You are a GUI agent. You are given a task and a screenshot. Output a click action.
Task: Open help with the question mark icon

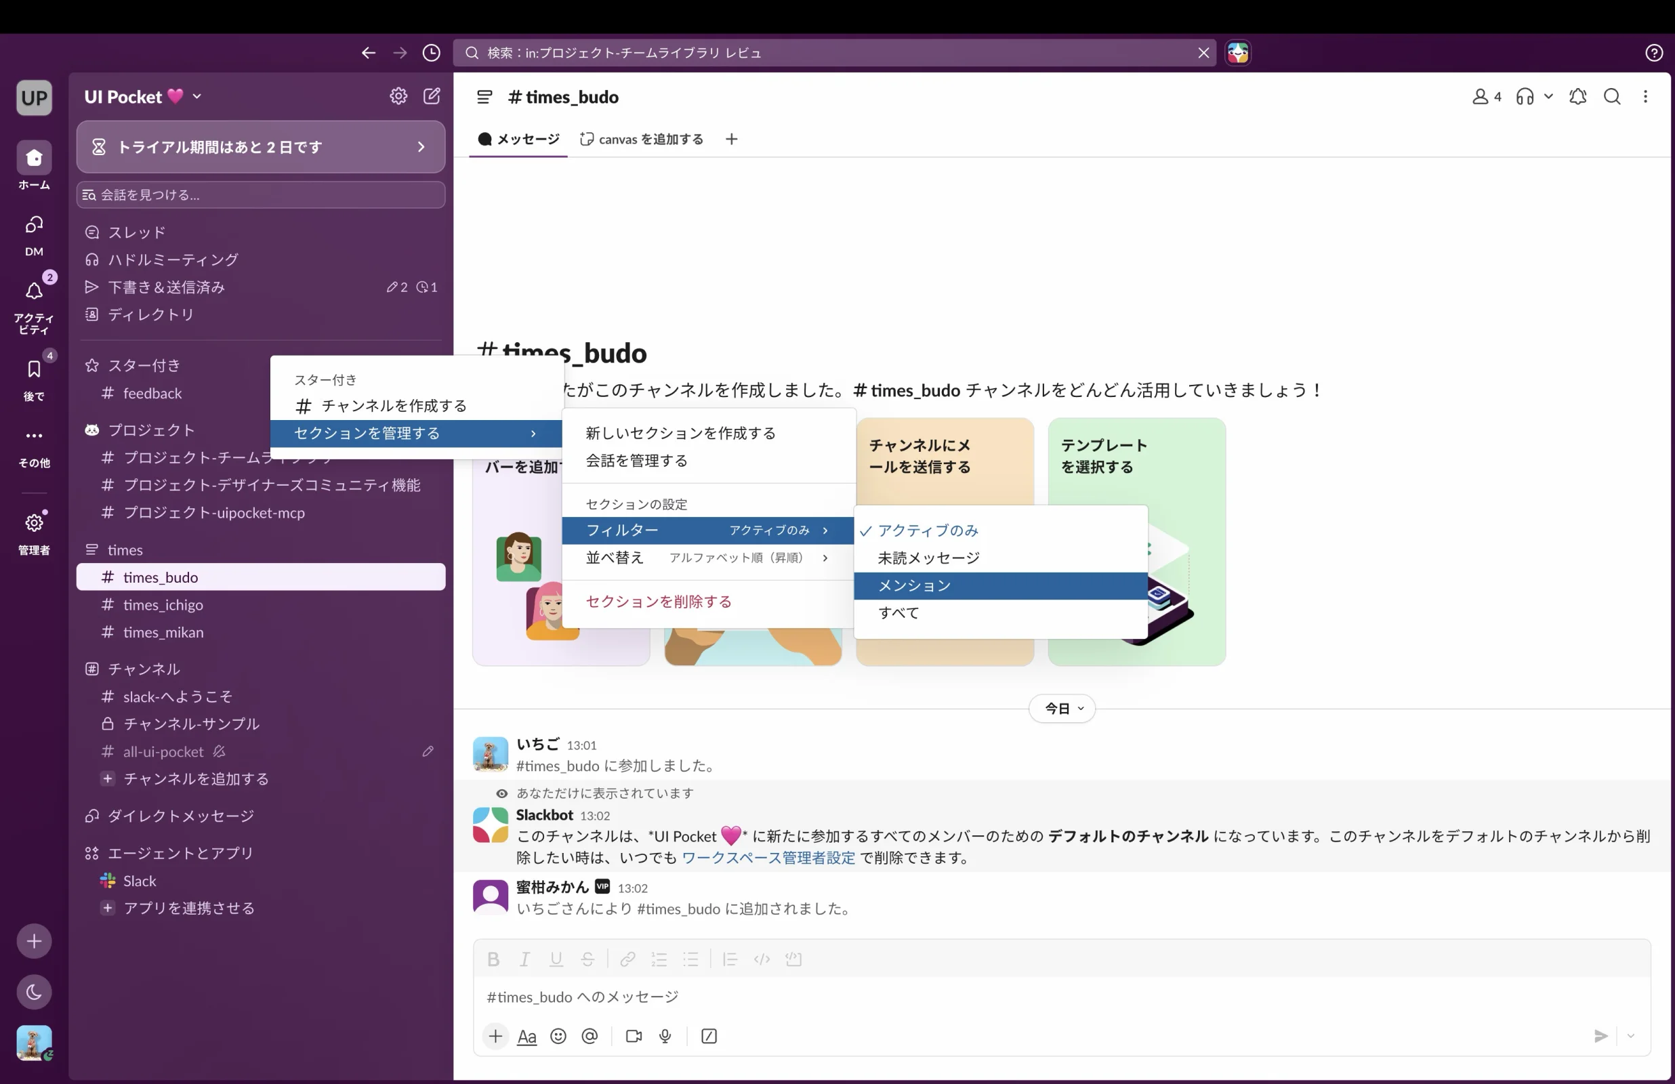click(x=1654, y=53)
